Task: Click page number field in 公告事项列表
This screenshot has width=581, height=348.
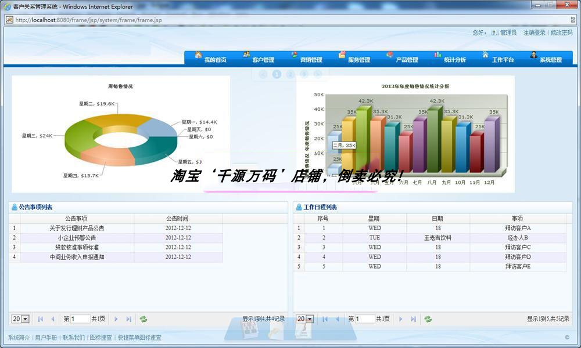Action: point(80,319)
